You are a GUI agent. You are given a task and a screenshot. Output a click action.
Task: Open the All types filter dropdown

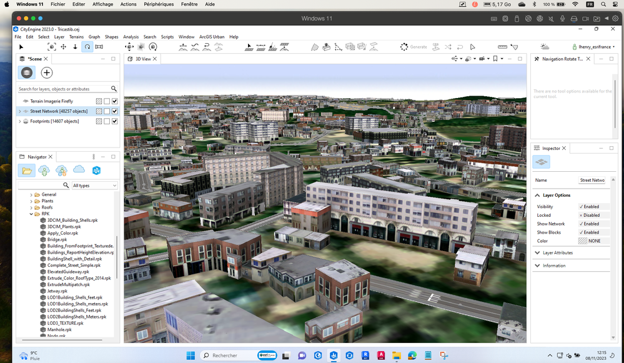[94, 186]
